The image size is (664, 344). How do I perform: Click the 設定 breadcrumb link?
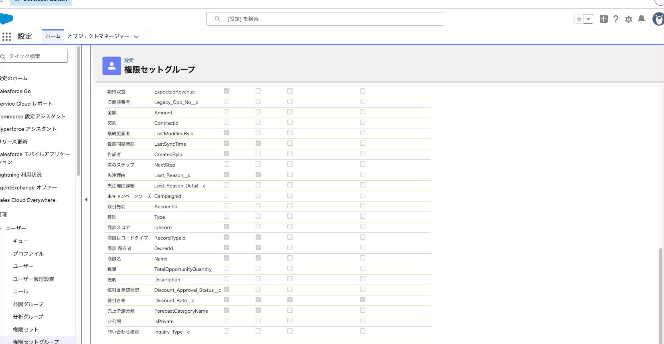[x=129, y=60]
